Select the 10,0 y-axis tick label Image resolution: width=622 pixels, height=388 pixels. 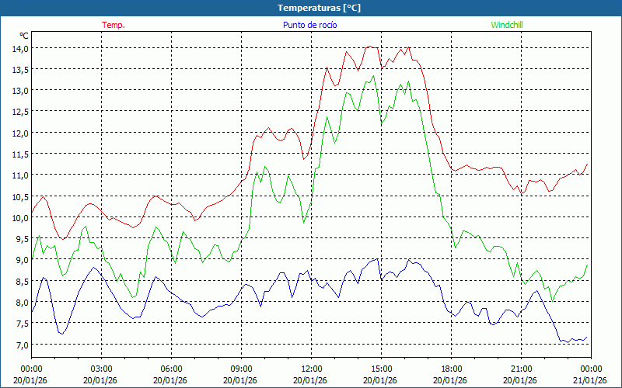click(19, 217)
